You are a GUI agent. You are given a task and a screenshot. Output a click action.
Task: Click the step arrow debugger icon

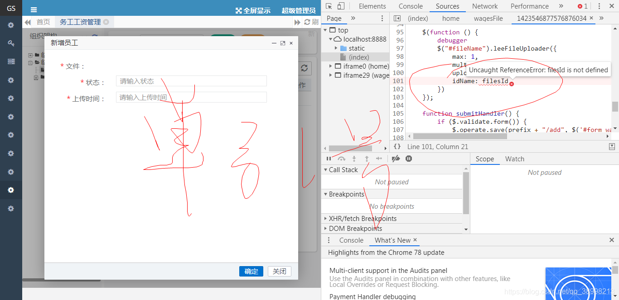coord(379,159)
